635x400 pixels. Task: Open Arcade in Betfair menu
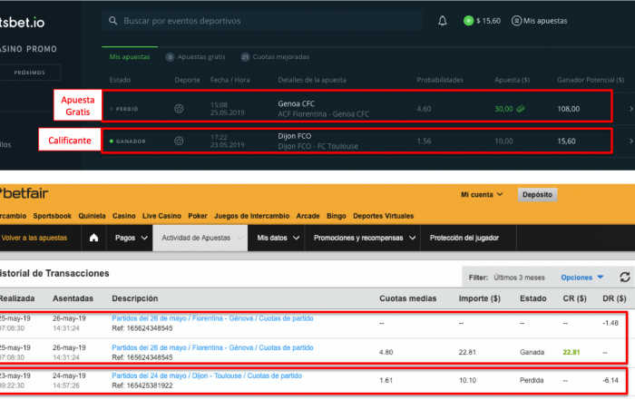tap(308, 216)
